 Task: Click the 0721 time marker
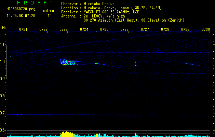23,29
